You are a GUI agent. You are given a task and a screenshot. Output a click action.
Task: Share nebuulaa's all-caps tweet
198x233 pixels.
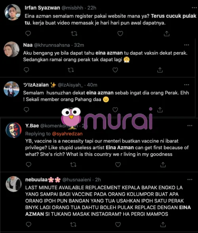pyautogui.click(x=163, y=224)
